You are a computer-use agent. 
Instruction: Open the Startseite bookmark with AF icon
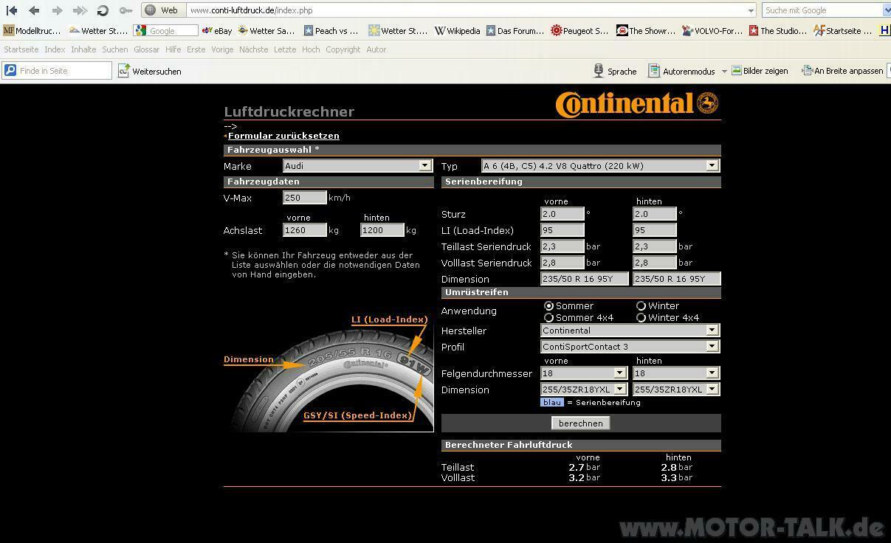[x=842, y=30]
